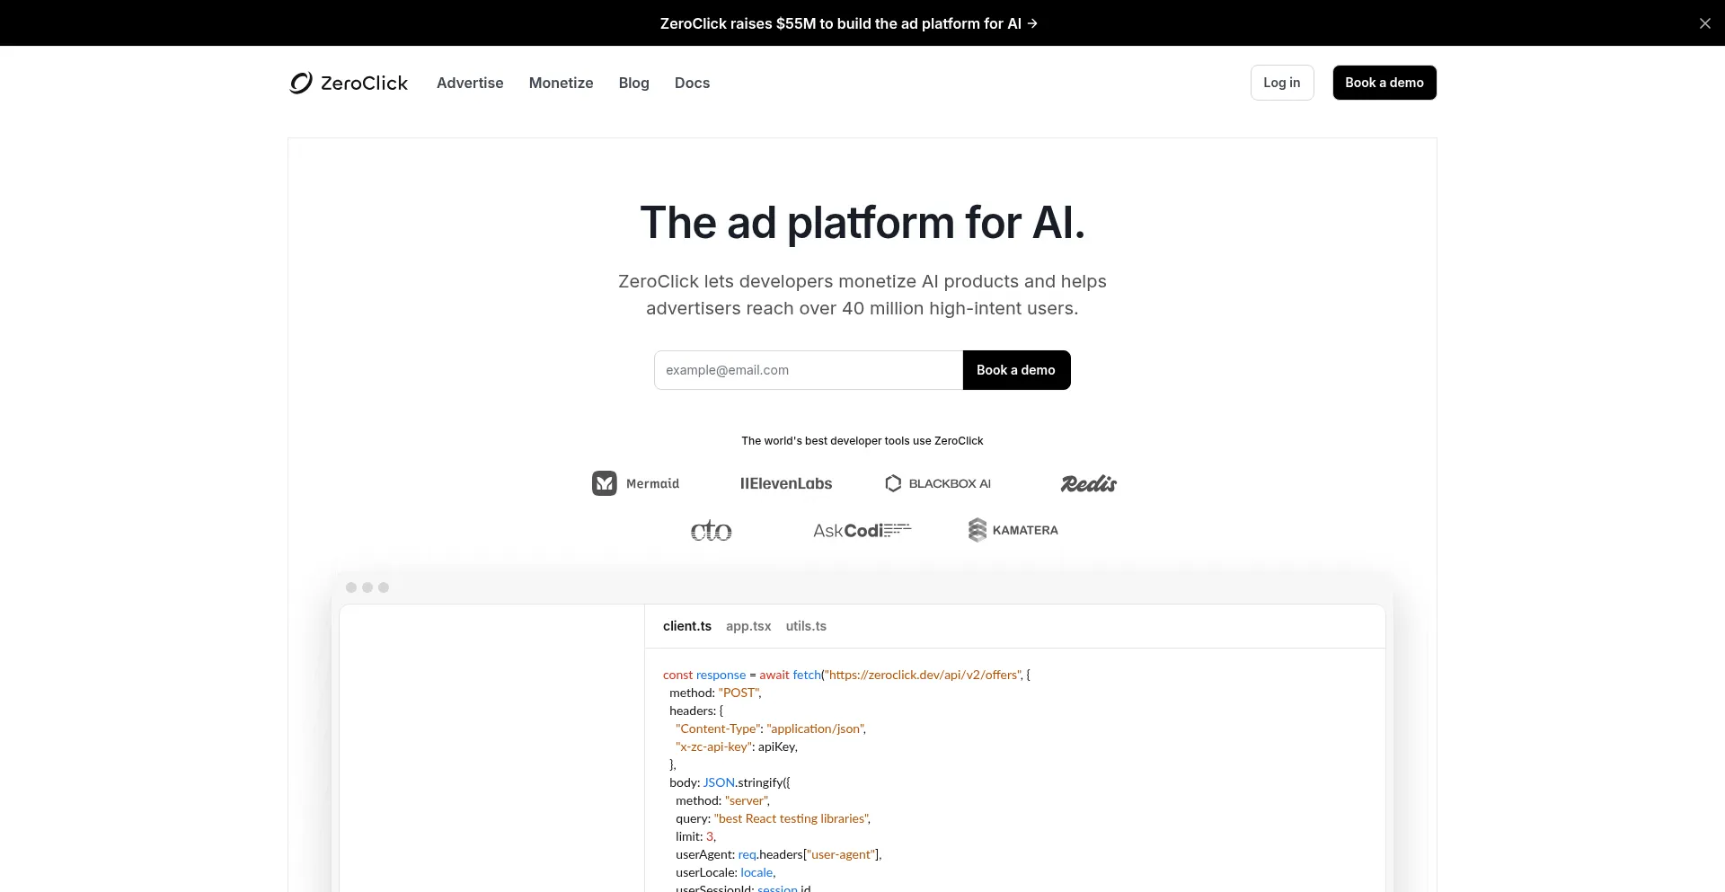Screen dimensions: 1725x892
Task: Open the Monetize nav item
Action: (562, 83)
